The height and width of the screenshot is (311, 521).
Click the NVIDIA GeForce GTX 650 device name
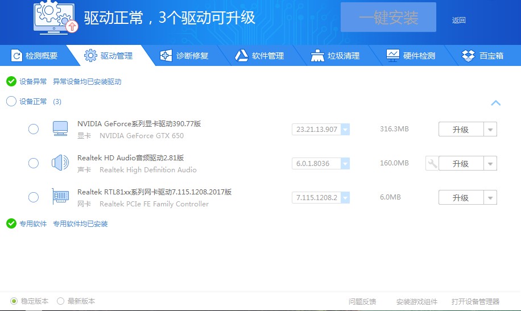142,135
